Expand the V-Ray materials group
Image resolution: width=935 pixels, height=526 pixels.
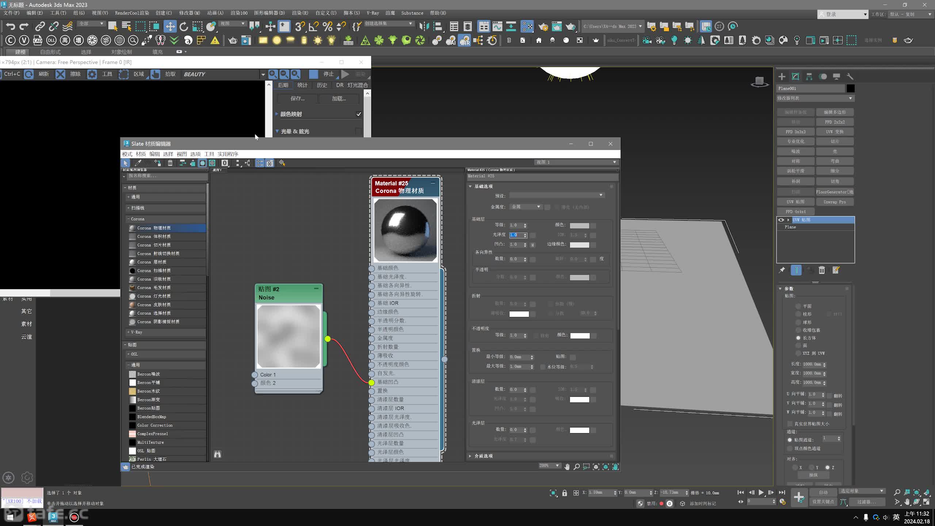pyautogui.click(x=129, y=332)
